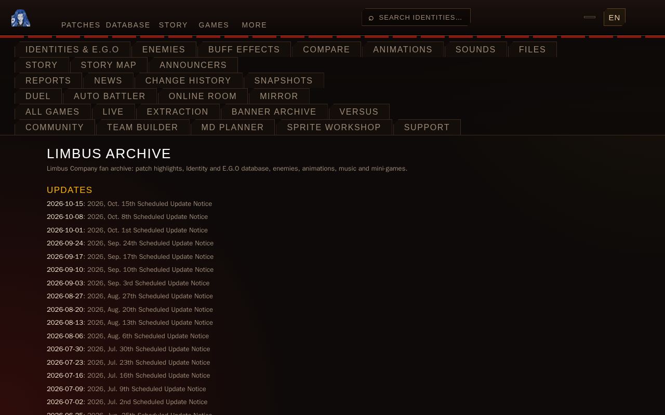Open the Oct. 8th Scheduled Update Notice
The width and height of the screenshot is (665, 415).
[x=148, y=217]
